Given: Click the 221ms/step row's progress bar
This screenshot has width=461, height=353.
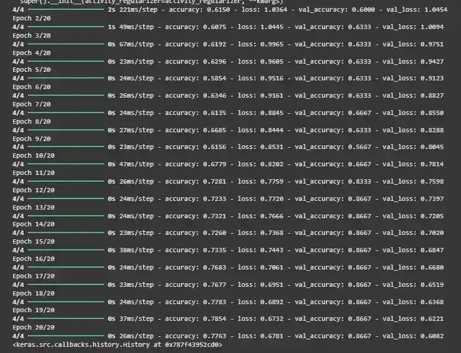Looking at the screenshot, I should point(66,9).
